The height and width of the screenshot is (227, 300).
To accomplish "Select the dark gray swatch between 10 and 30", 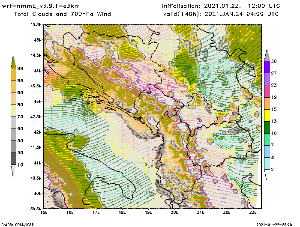I will pyautogui.click(x=14, y=159).
